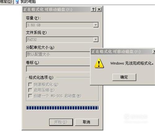Expand the capacity 3.60 GB dropdown arrow
The image size is (155, 131).
(96, 25)
